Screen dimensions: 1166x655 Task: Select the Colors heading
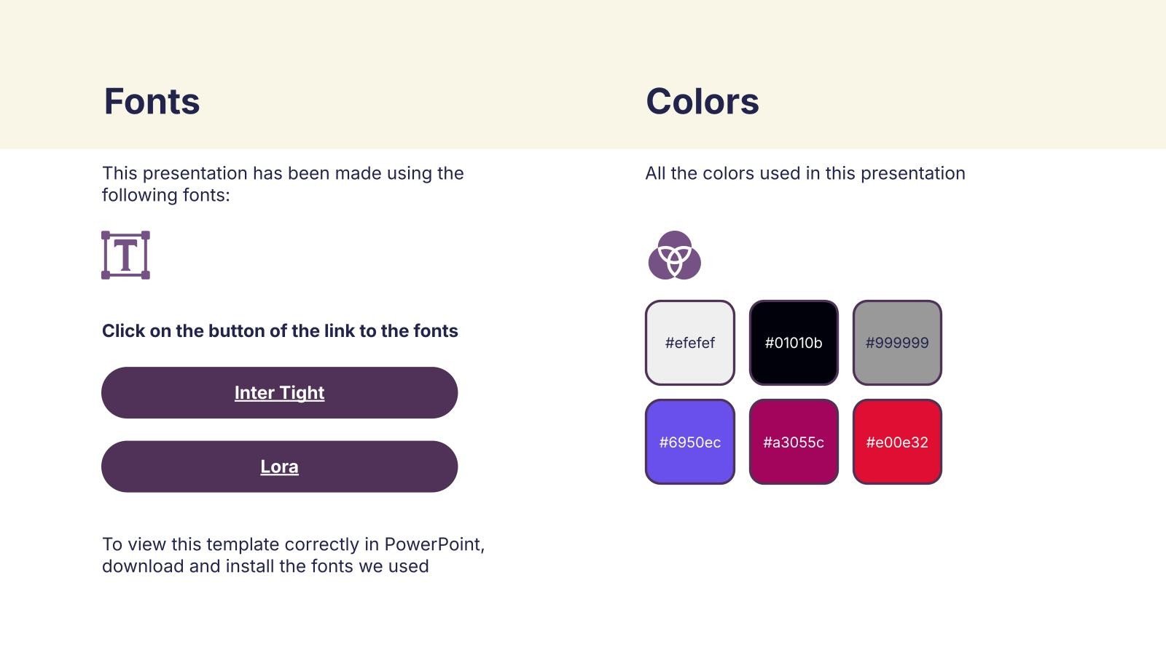coord(702,101)
